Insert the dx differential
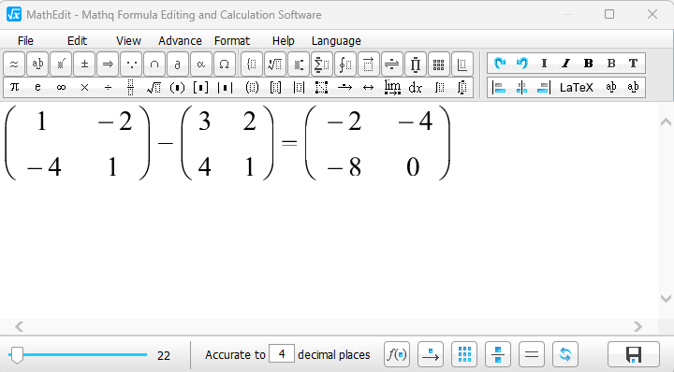The height and width of the screenshot is (372, 674). (x=416, y=88)
